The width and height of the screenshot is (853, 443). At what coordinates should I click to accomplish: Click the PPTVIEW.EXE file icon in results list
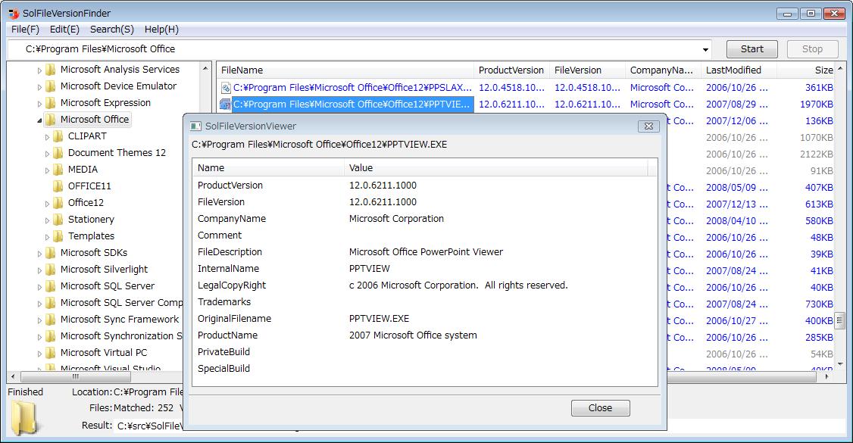point(225,105)
